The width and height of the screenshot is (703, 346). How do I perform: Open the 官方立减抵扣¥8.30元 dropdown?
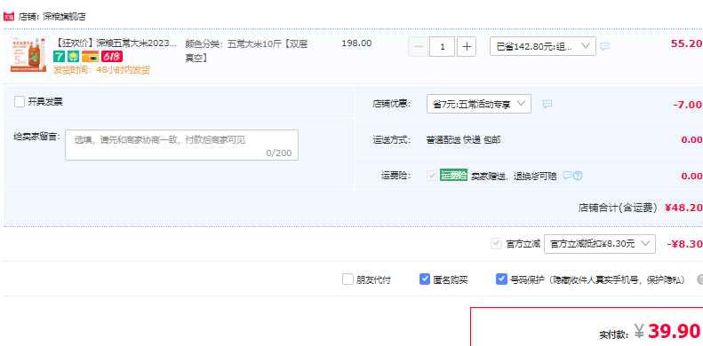click(599, 244)
